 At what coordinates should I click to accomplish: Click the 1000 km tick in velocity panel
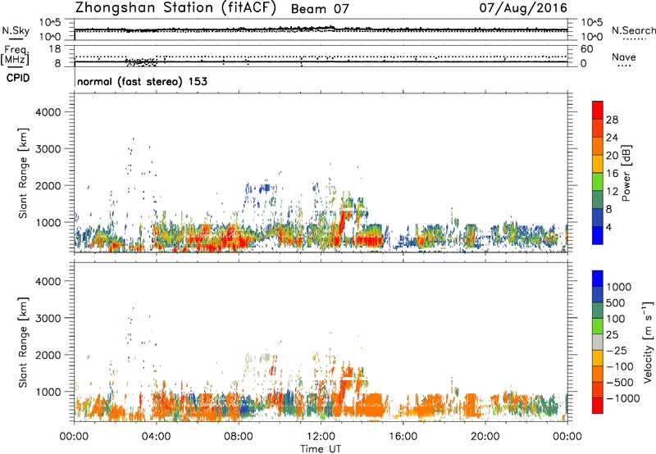48,392
